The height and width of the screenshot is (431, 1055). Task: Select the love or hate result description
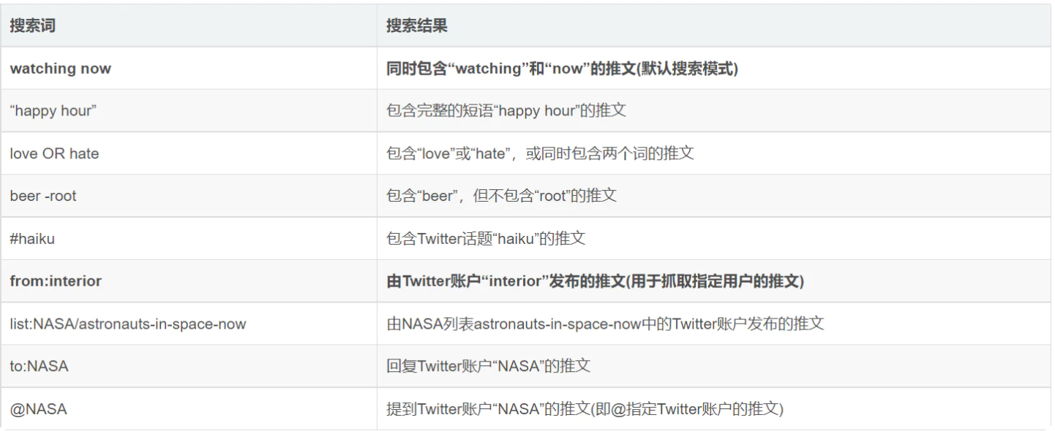pyautogui.click(x=540, y=153)
